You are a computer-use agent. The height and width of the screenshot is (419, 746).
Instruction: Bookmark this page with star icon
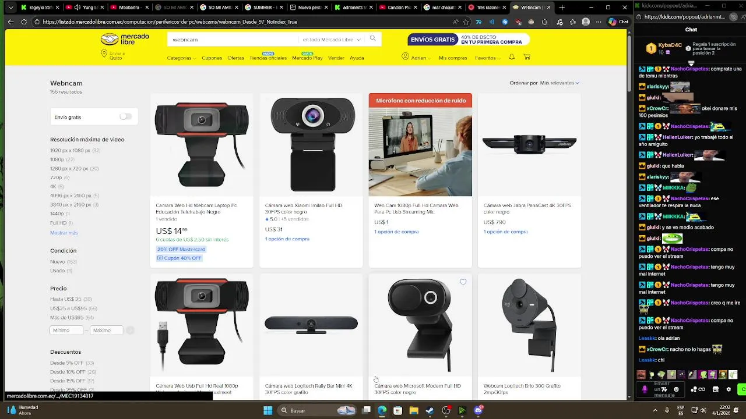pyautogui.click(x=466, y=22)
